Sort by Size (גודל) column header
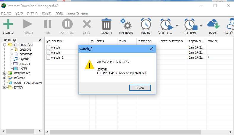The image size is (234, 135). 106,41
